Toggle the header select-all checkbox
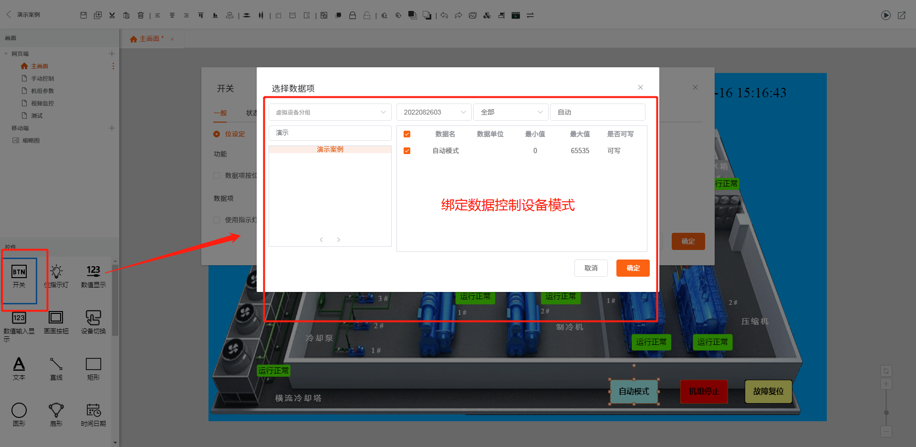This screenshot has height=447, width=916. pyautogui.click(x=407, y=134)
